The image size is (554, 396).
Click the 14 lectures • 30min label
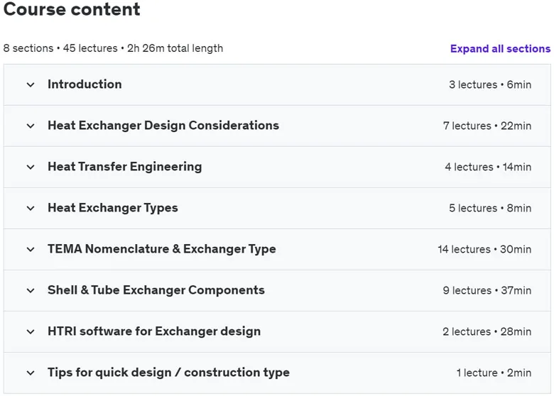click(484, 249)
